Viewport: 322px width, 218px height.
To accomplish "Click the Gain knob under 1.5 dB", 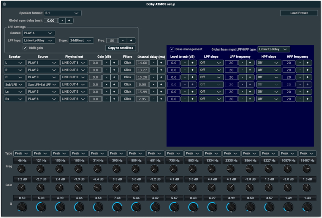I will coord(307,187).
